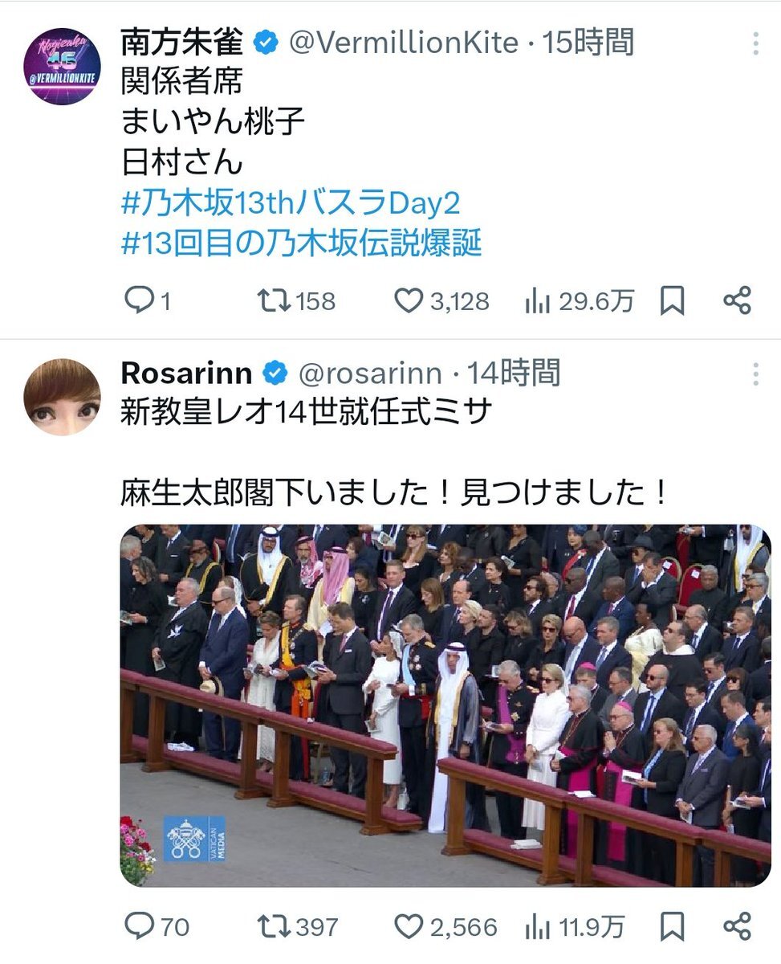Share the 南方朱雀 tweet
781x964 pixels.
pos(737,300)
